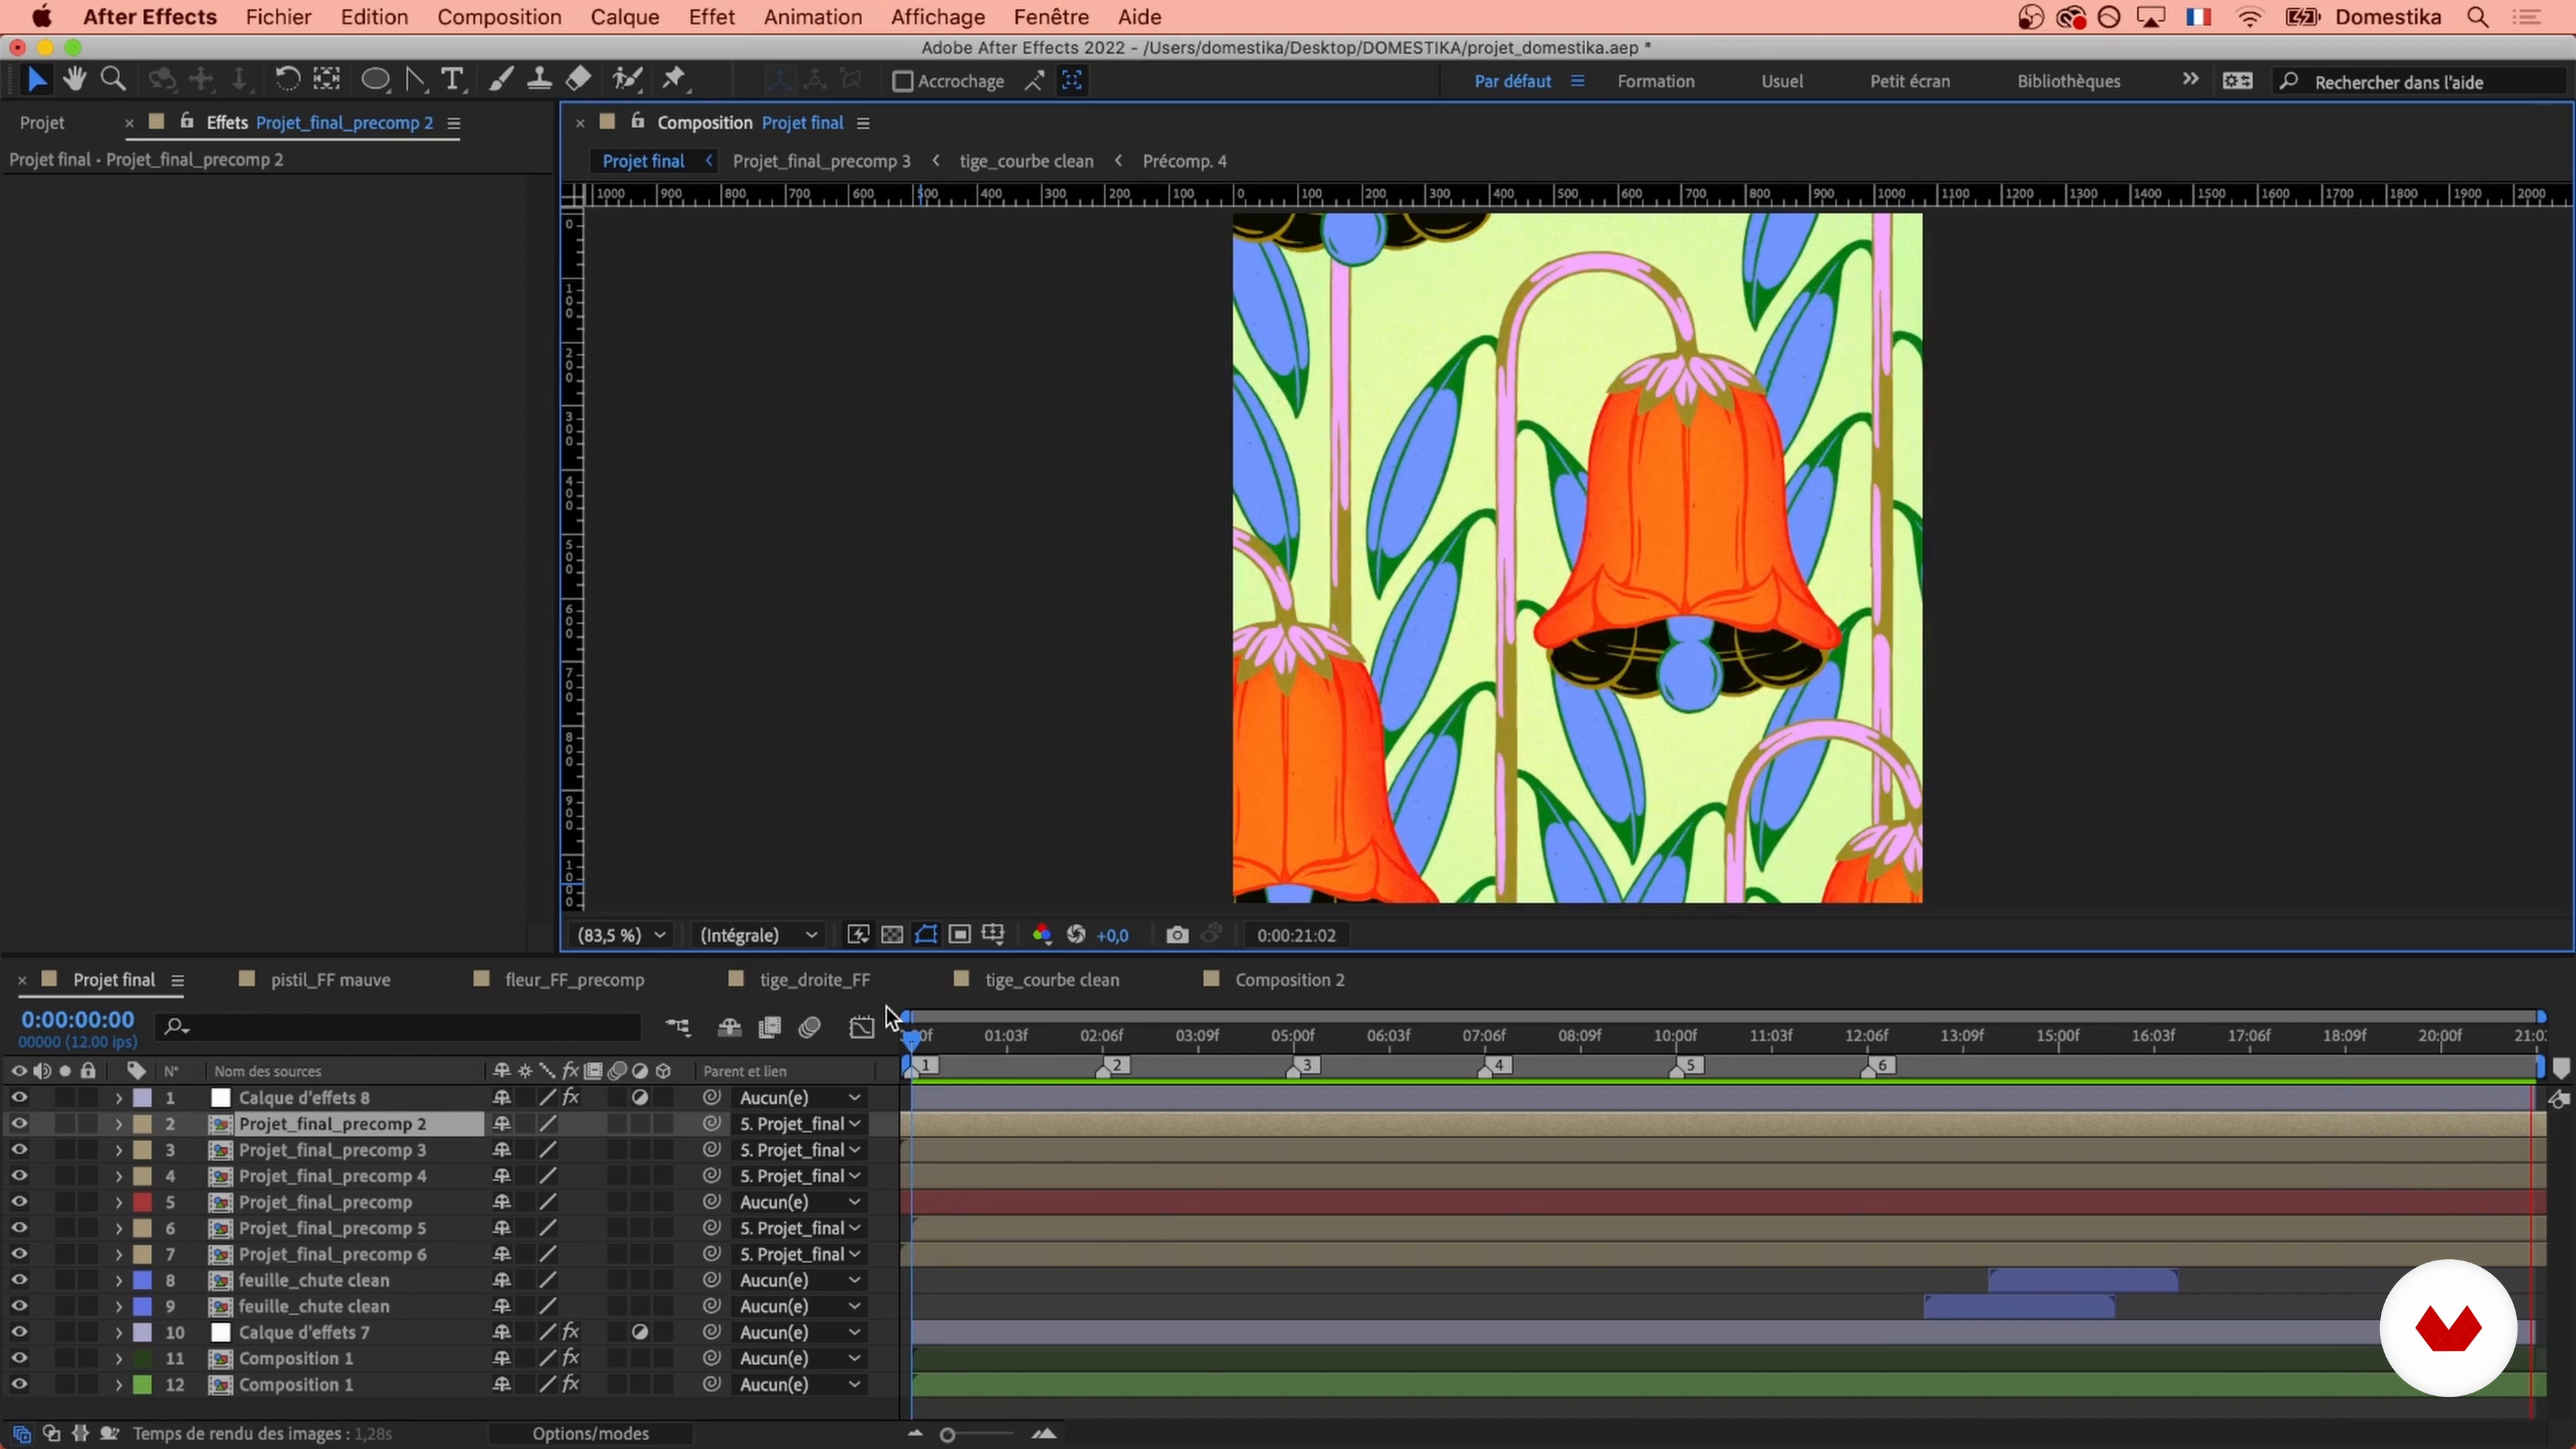Switch to Formation workspace
This screenshot has width=2576, height=1449.
(x=1656, y=81)
